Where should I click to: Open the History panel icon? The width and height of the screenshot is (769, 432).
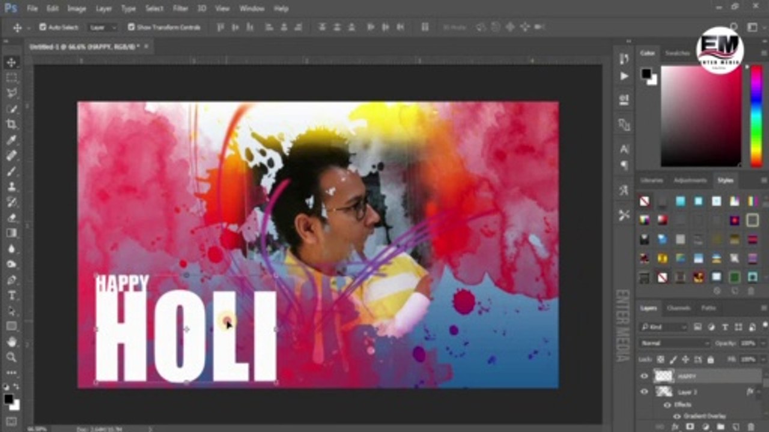[x=624, y=58]
